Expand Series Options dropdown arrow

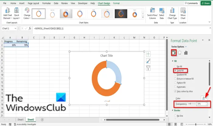[x=186, y=47]
